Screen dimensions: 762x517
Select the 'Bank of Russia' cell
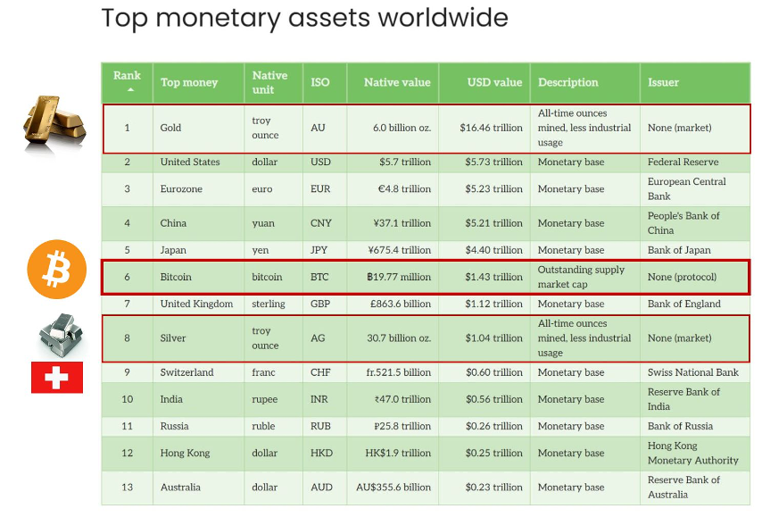[695, 427]
